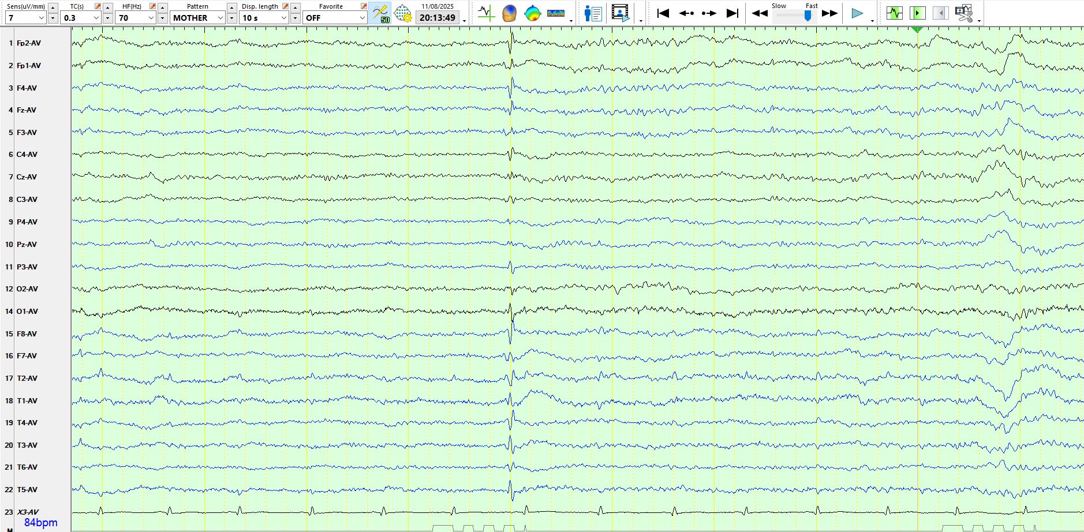Click the clip video and waveform scissors icon

963,13
